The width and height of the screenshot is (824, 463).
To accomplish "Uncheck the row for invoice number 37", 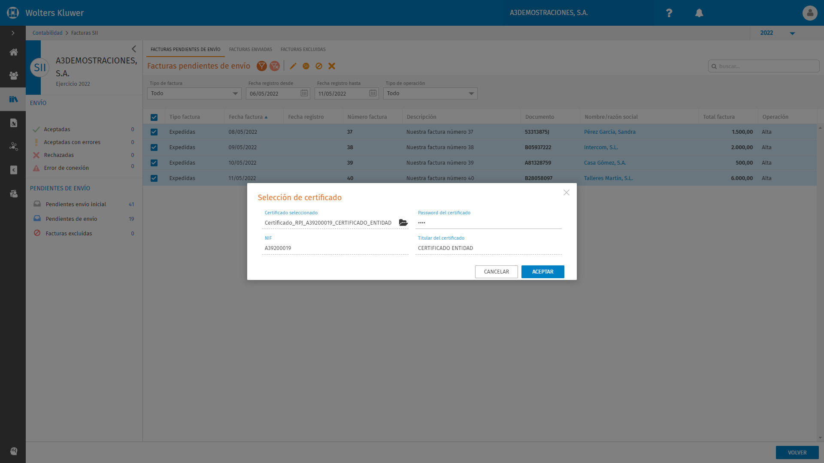I will pyautogui.click(x=154, y=132).
